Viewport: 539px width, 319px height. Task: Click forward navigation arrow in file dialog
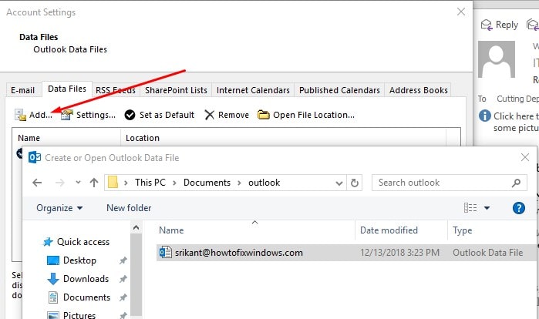pos(60,183)
